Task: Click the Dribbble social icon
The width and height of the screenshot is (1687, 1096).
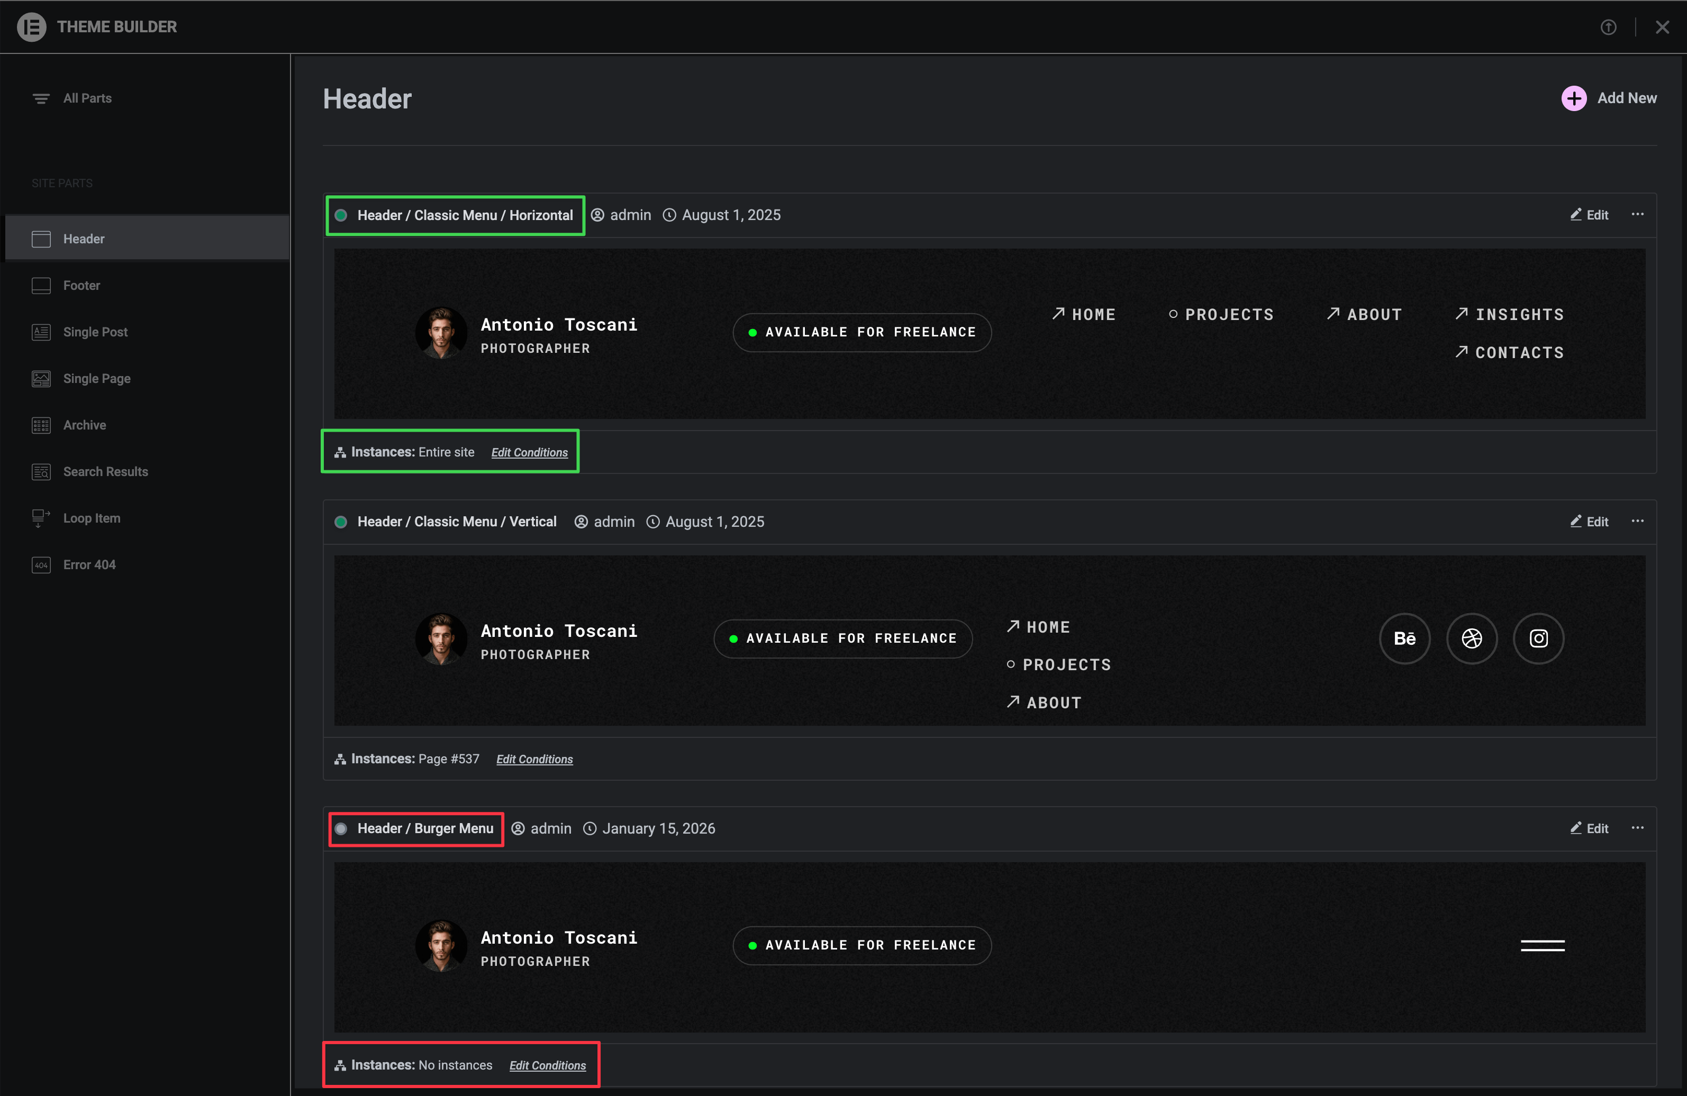Action: tap(1472, 638)
